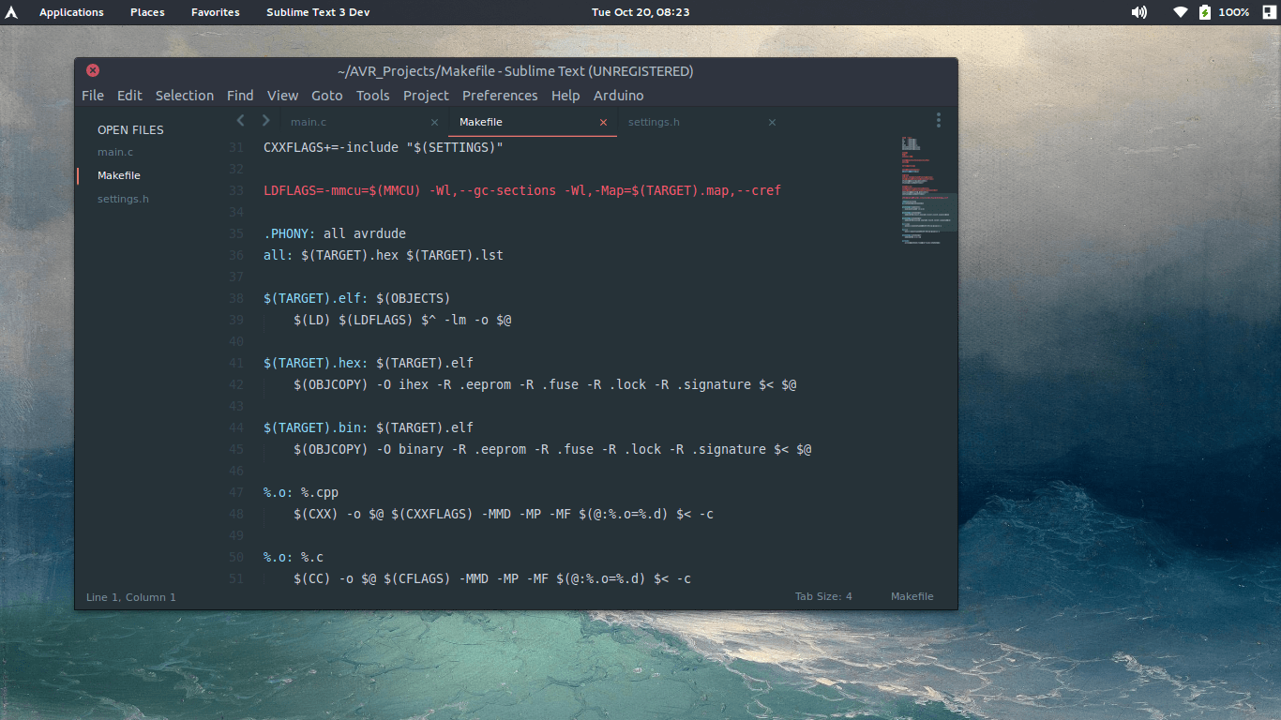
Task: Open the Selection menu
Action: click(x=185, y=96)
